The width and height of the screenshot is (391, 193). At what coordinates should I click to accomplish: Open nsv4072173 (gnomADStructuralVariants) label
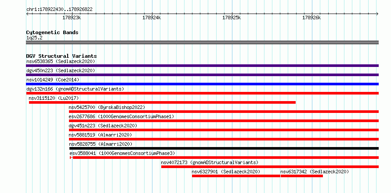click(x=210, y=162)
